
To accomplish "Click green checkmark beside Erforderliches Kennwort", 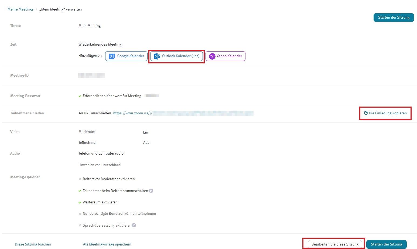I will click(80, 96).
